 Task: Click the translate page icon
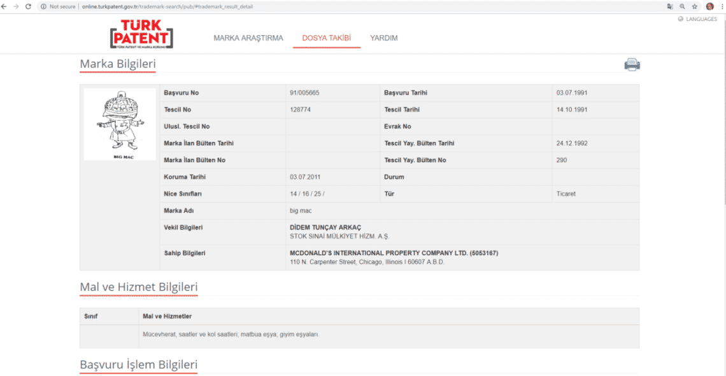tap(670, 6)
